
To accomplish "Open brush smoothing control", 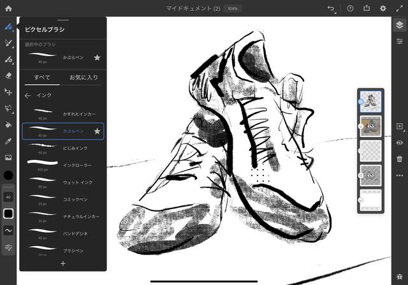I will (8, 230).
